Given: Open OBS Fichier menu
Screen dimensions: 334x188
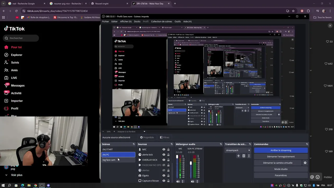Looking at the screenshot, I should (x=105, y=21).
